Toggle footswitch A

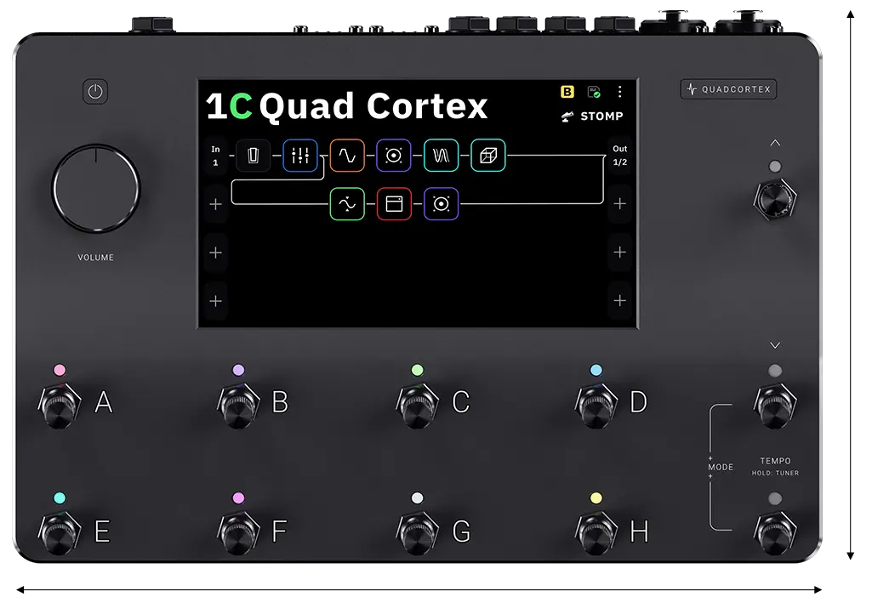(x=60, y=405)
